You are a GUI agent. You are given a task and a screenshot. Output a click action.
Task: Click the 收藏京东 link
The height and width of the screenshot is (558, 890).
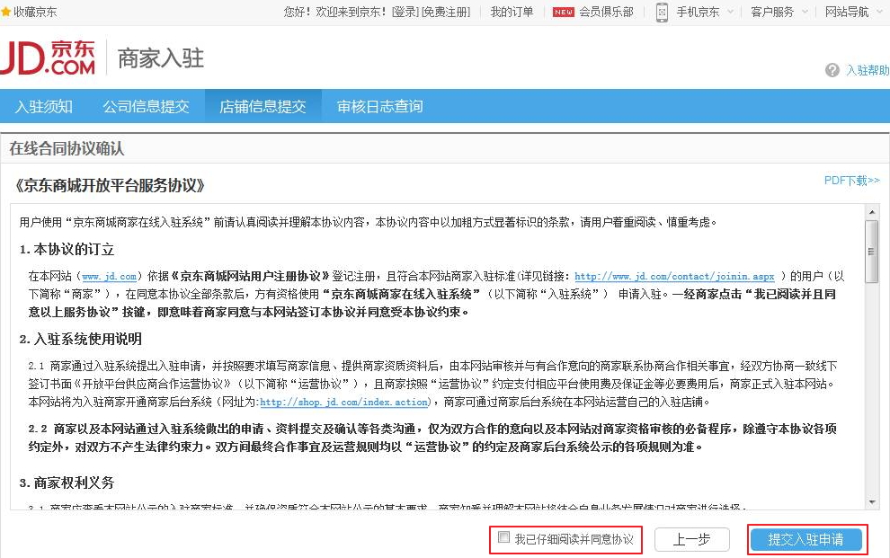[x=35, y=12]
